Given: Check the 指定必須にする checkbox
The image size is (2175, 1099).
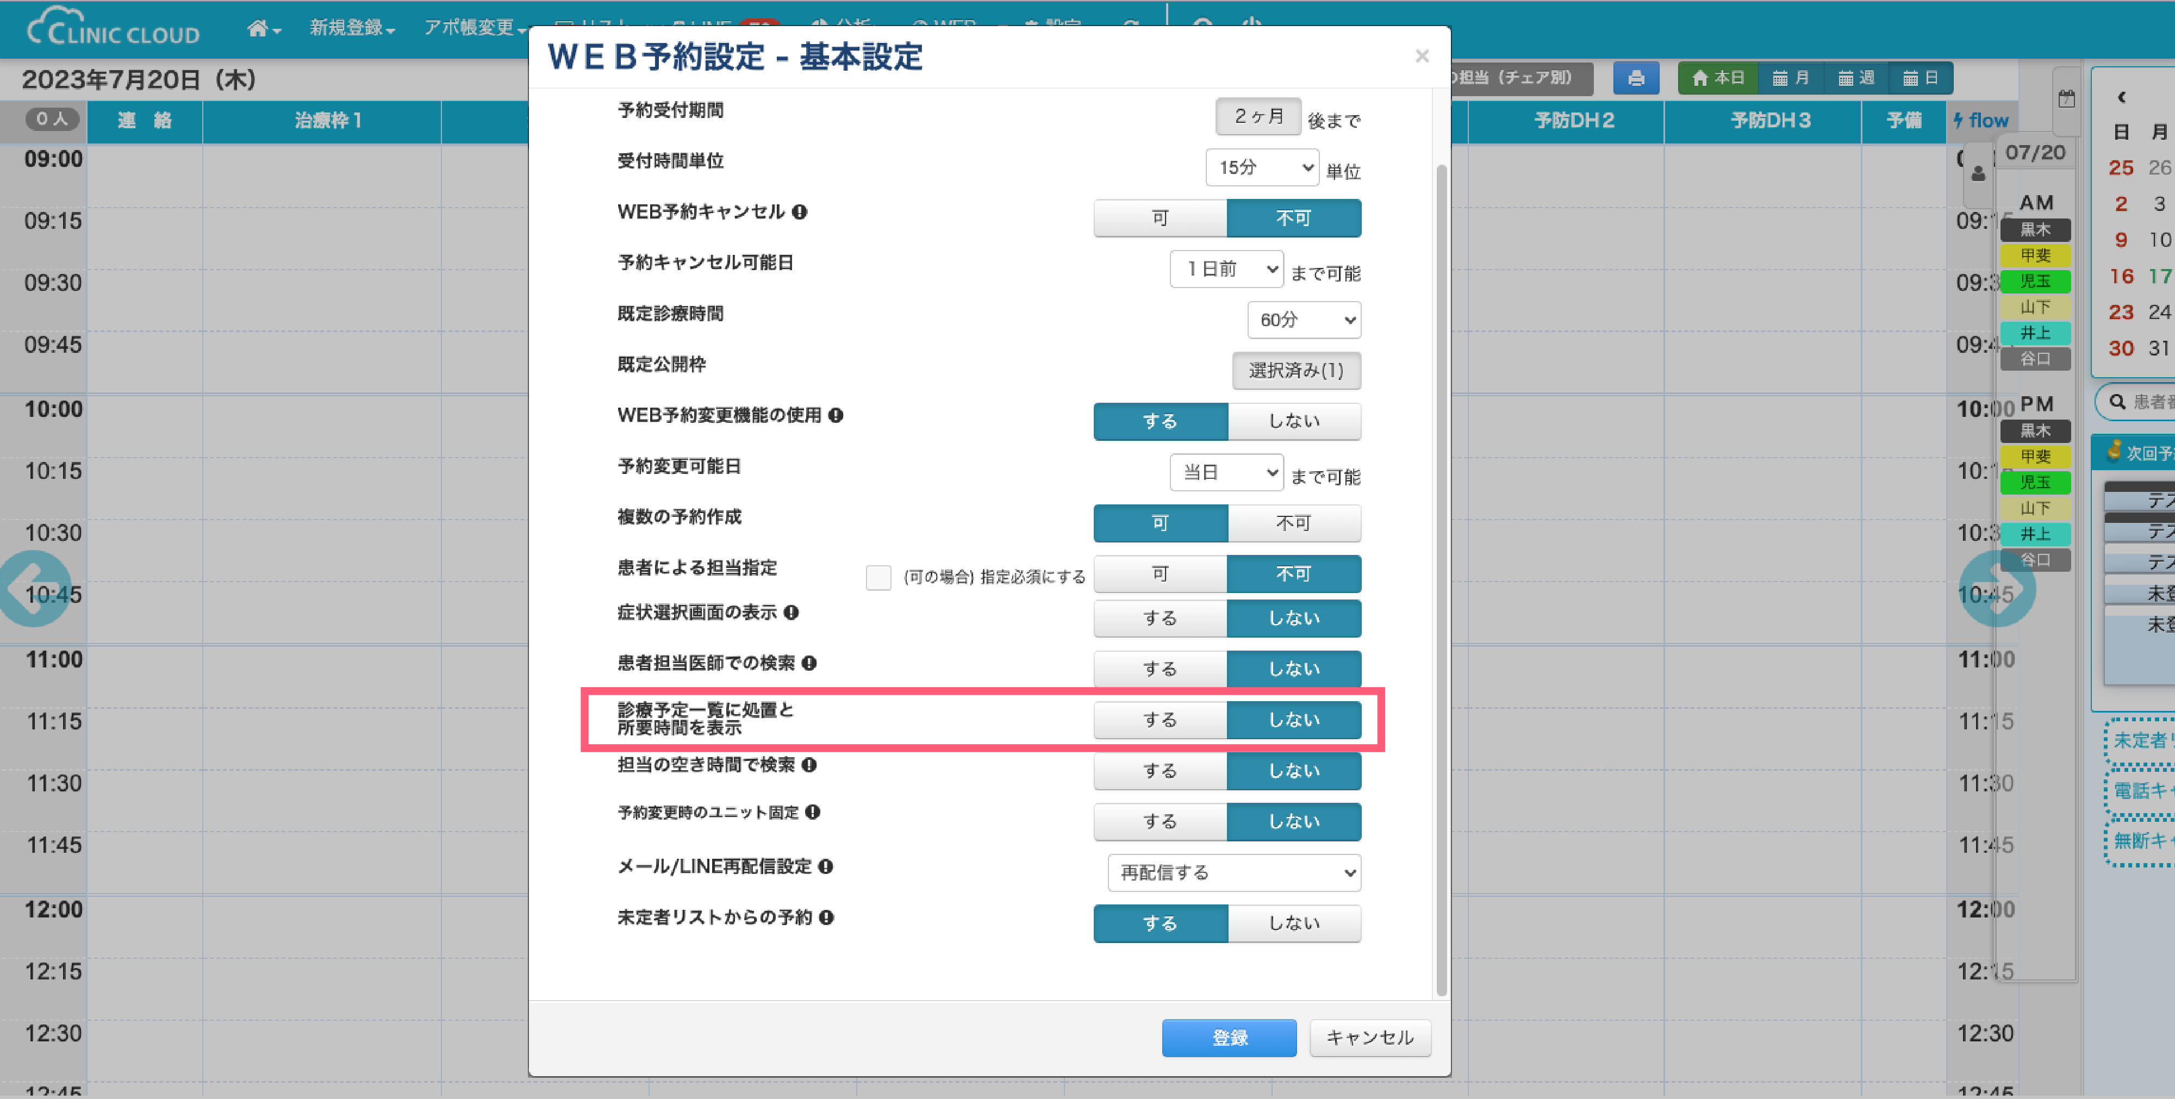Looking at the screenshot, I should click(878, 577).
